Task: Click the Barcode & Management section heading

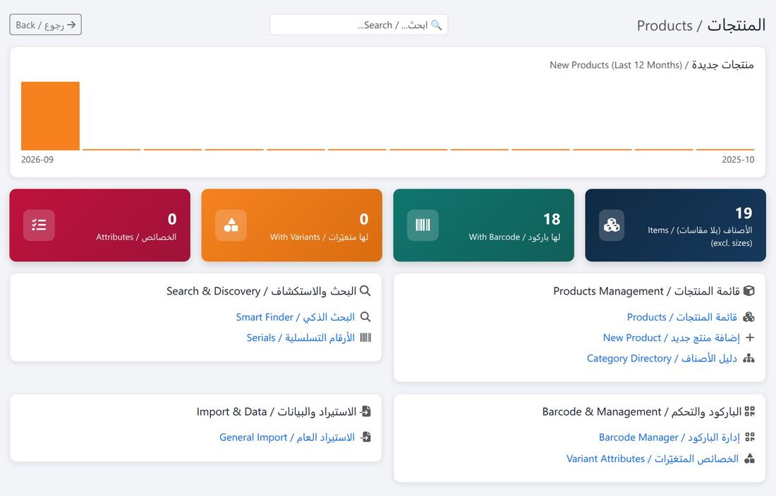Action: coord(642,411)
